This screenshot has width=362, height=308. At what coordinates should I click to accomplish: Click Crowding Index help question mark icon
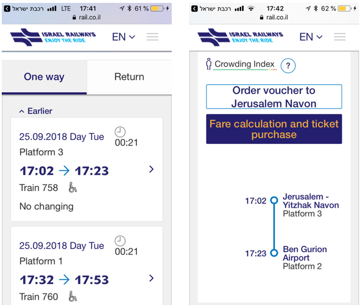[288, 66]
